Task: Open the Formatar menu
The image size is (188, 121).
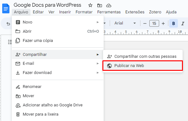Action: (84, 12)
